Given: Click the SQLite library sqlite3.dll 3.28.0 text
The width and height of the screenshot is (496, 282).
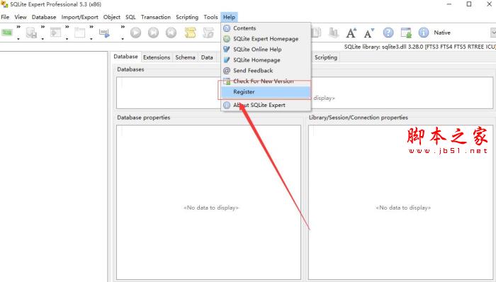Looking at the screenshot, I should click(x=419, y=47).
